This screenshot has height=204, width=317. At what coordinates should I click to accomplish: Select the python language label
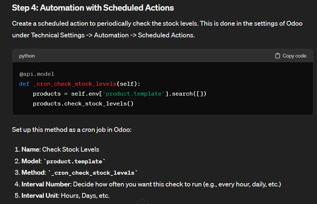27,56
